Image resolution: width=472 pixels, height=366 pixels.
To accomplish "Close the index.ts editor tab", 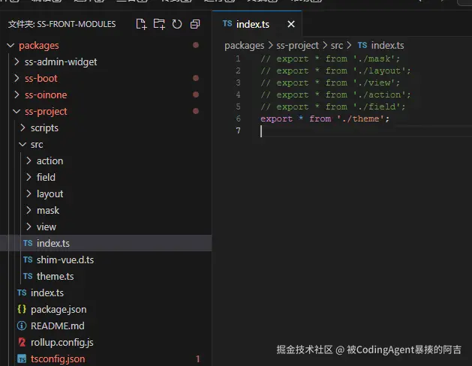I will tap(291, 24).
